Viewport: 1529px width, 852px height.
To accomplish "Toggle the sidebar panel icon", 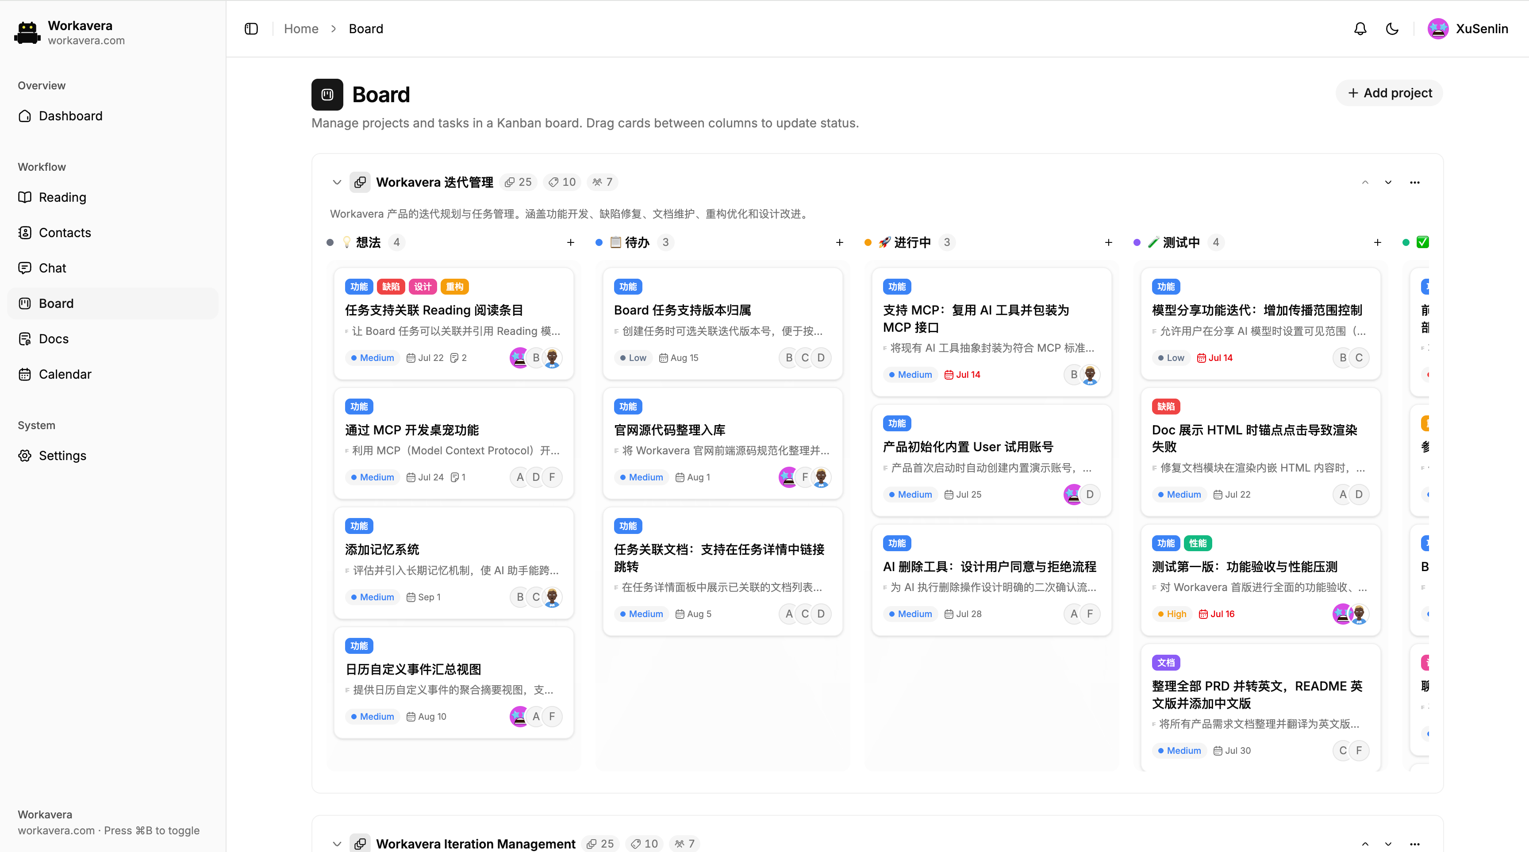I will pyautogui.click(x=251, y=28).
